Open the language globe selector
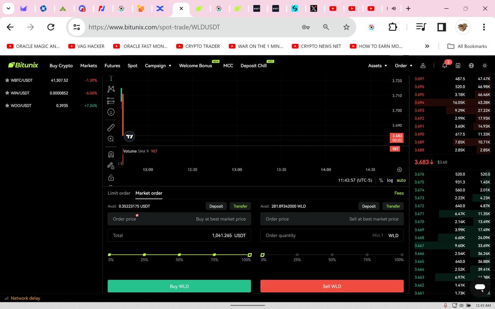The width and height of the screenshot is (495, 309). coord(471,66)
